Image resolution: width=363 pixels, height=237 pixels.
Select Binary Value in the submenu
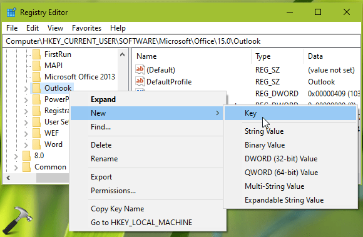coord(290,145)
